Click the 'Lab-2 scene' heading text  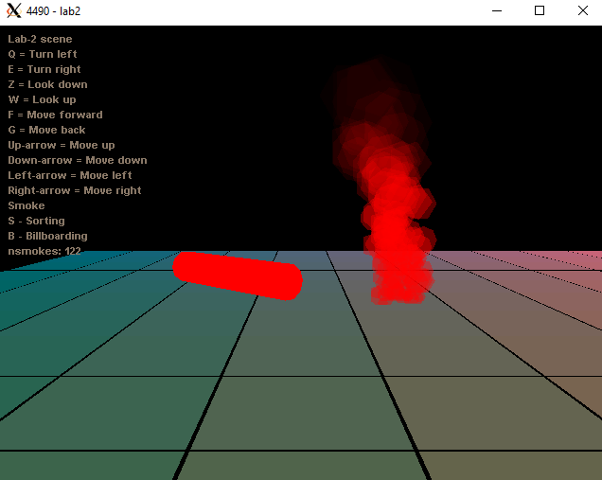tap(40, 39)
